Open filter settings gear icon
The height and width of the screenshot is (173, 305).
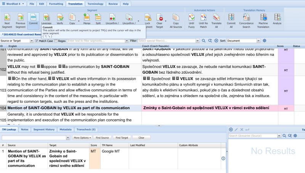[x=264, y=41]
